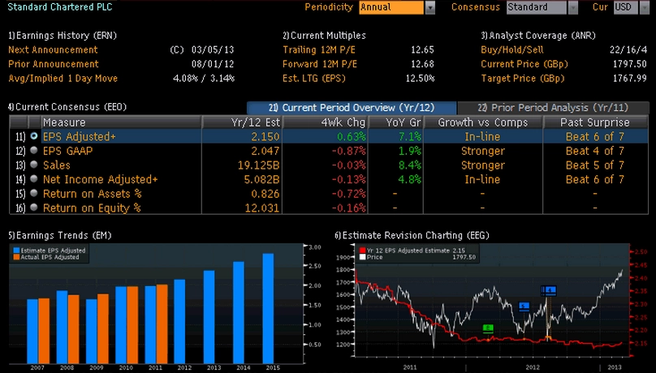
Task: Click the 2.150 EPS estimate value
Action: tap(265, 136)
